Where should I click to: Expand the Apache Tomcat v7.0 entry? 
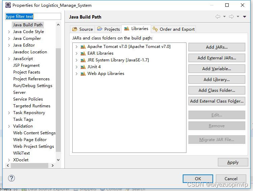point(77,47)
